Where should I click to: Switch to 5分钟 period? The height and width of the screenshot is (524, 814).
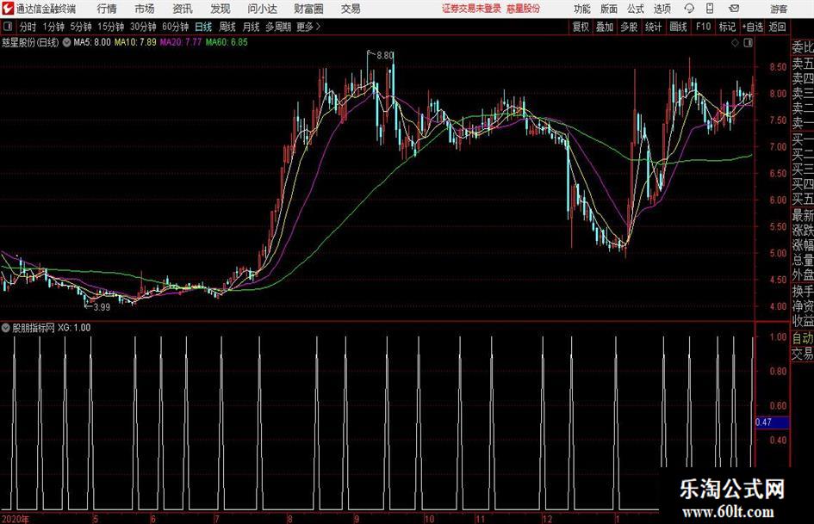81,27
